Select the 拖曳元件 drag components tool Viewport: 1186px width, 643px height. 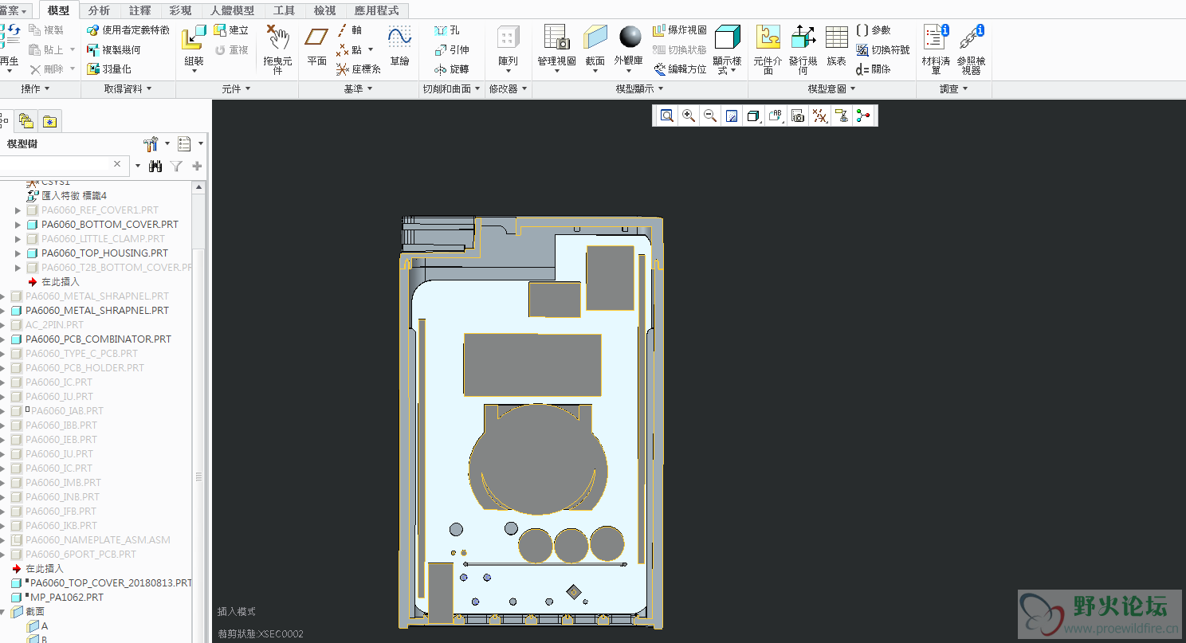[277, 49]
